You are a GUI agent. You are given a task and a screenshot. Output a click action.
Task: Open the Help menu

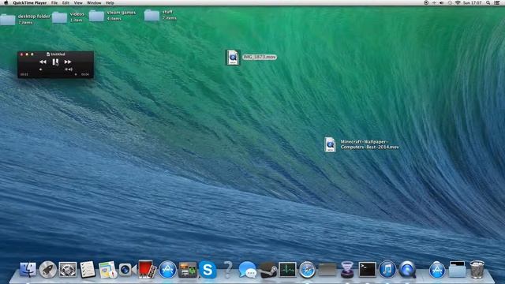point(110,2)
